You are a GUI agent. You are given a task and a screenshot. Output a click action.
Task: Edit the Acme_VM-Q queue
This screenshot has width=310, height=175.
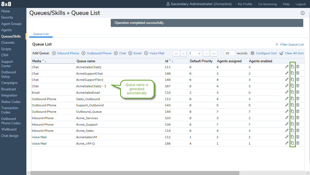pyautogui.click(x=287, y=143)
